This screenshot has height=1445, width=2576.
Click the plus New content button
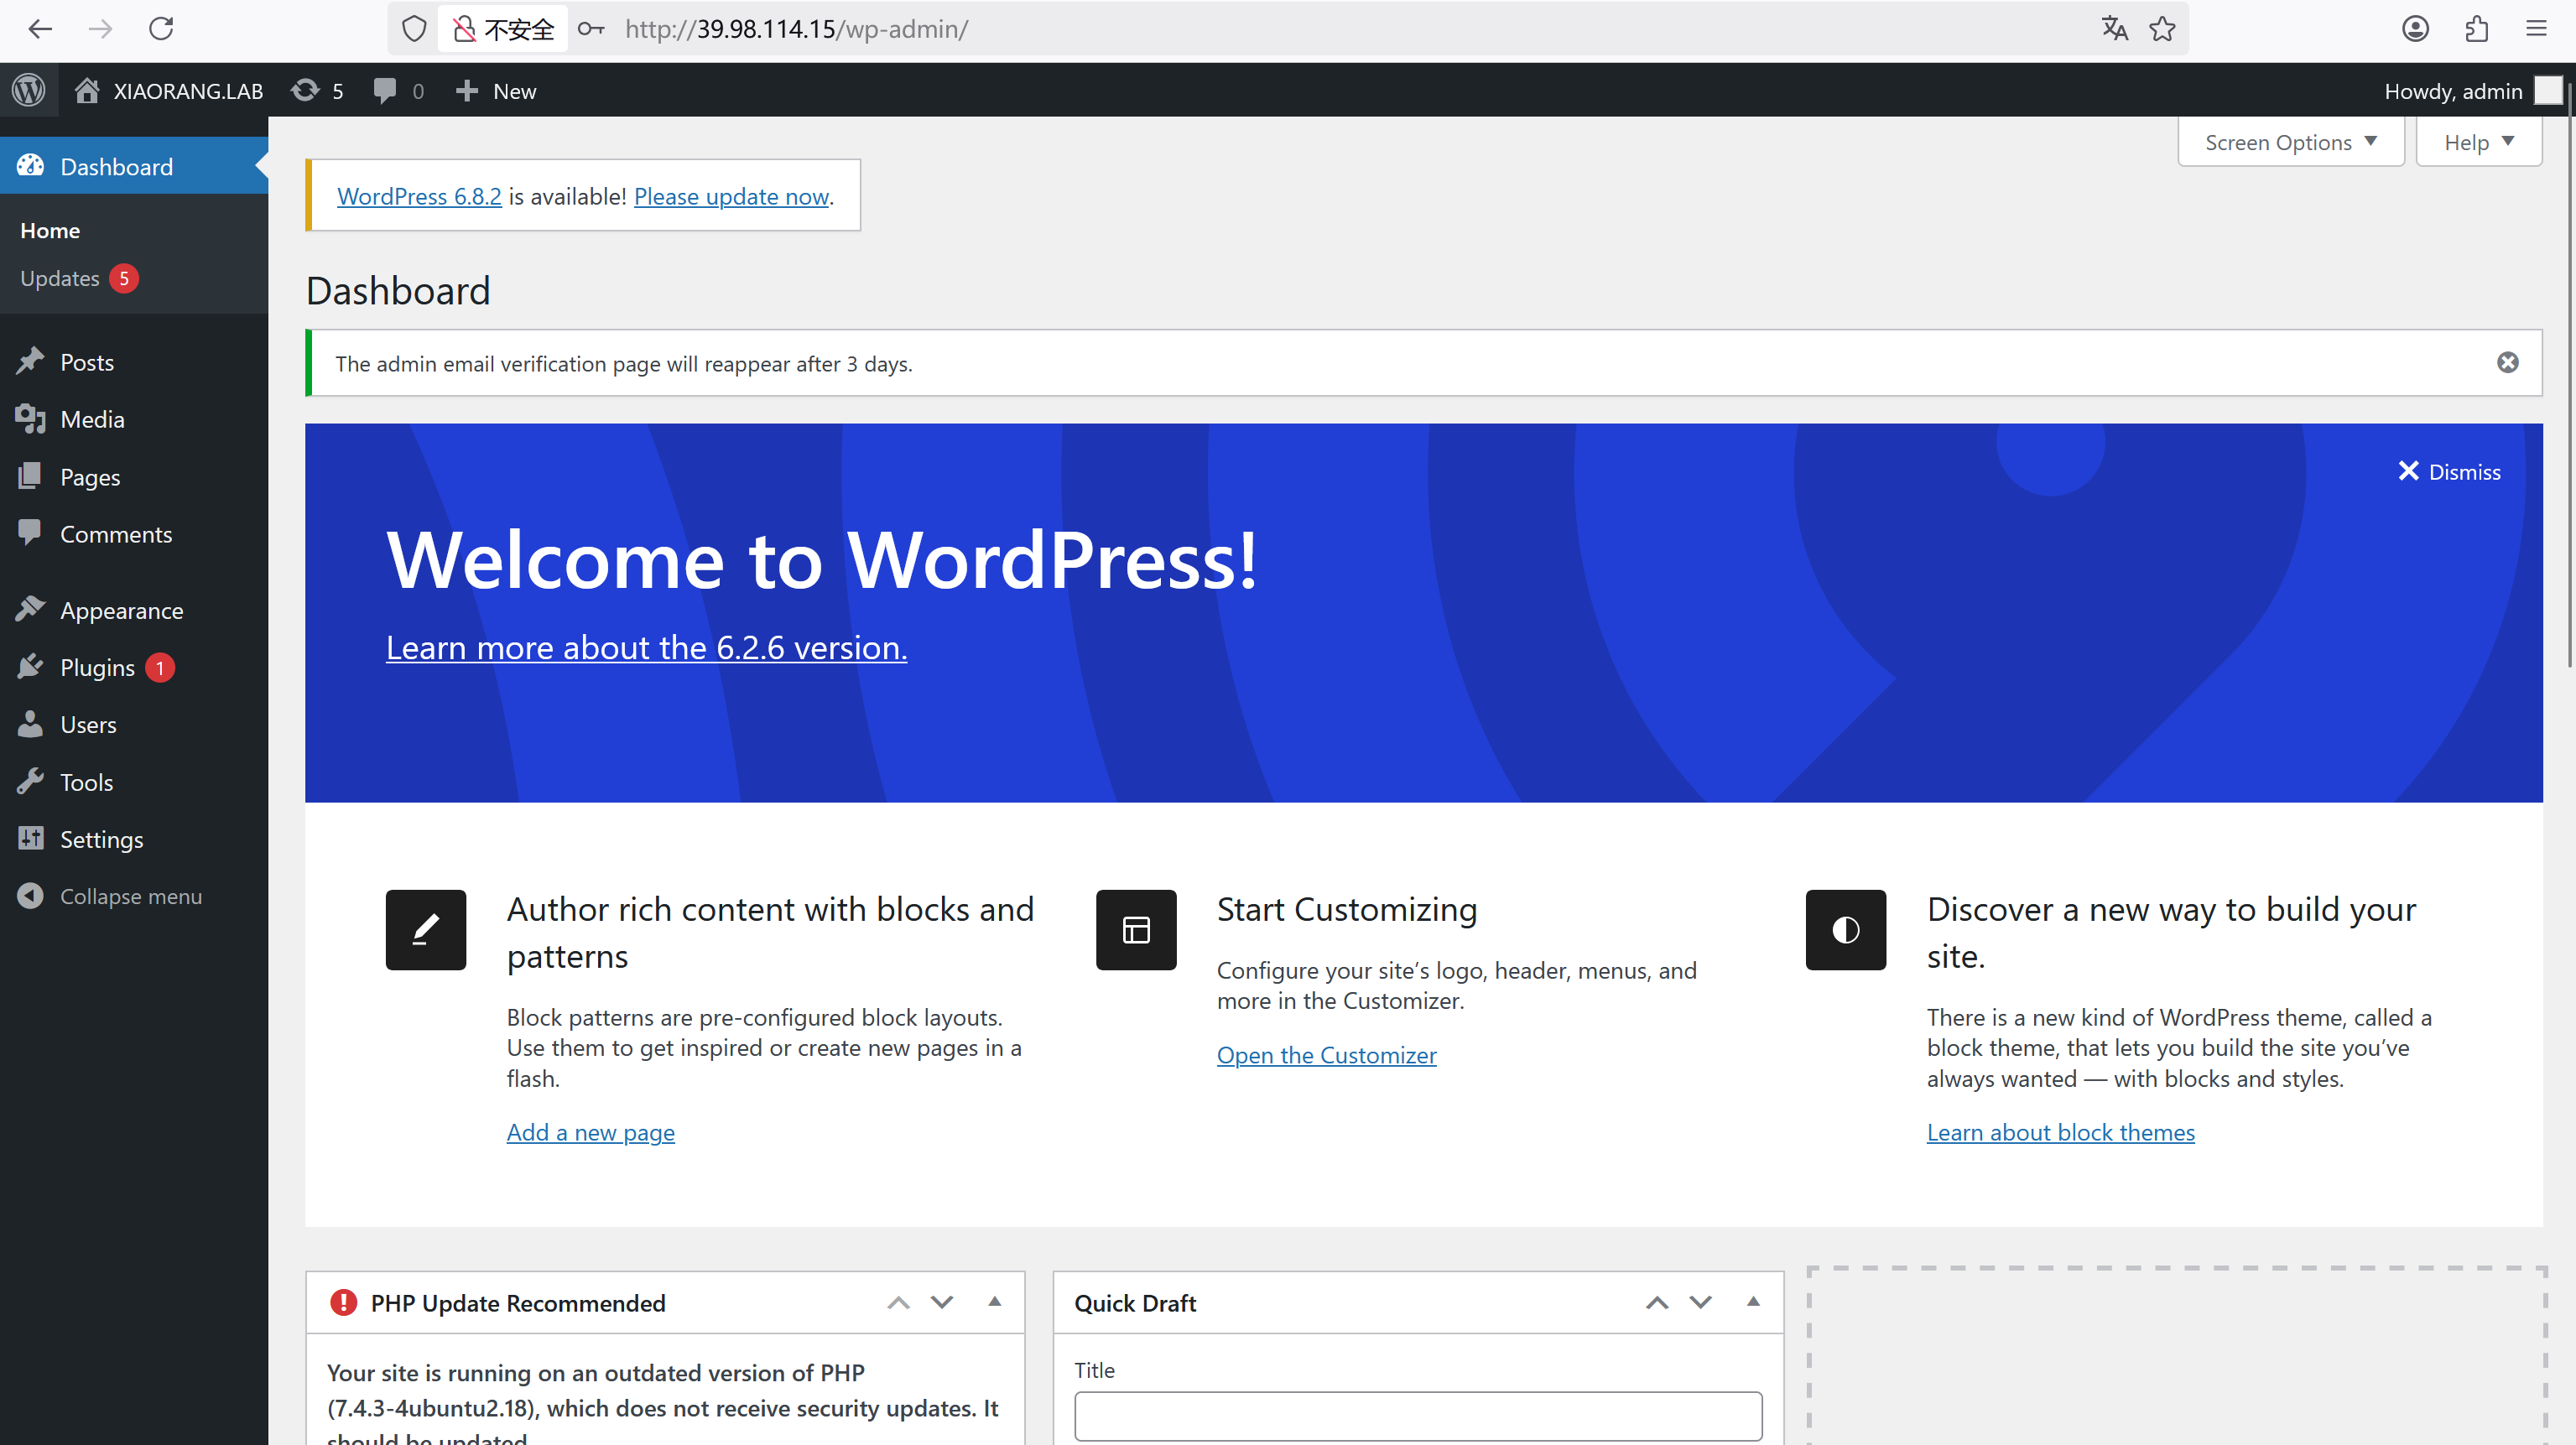pos(496,90)
